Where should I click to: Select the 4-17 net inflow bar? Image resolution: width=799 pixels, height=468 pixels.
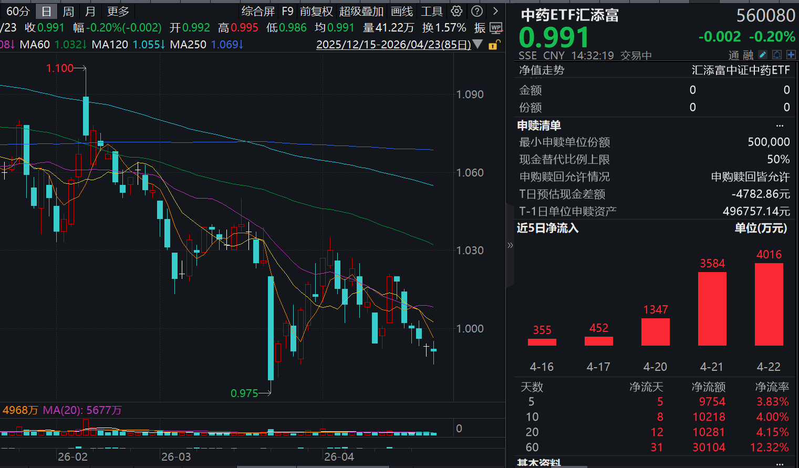pyautogui.click(x=599, y=341)
